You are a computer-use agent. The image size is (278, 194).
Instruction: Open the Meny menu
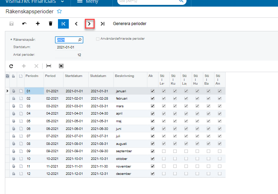[x=87, y=2]
